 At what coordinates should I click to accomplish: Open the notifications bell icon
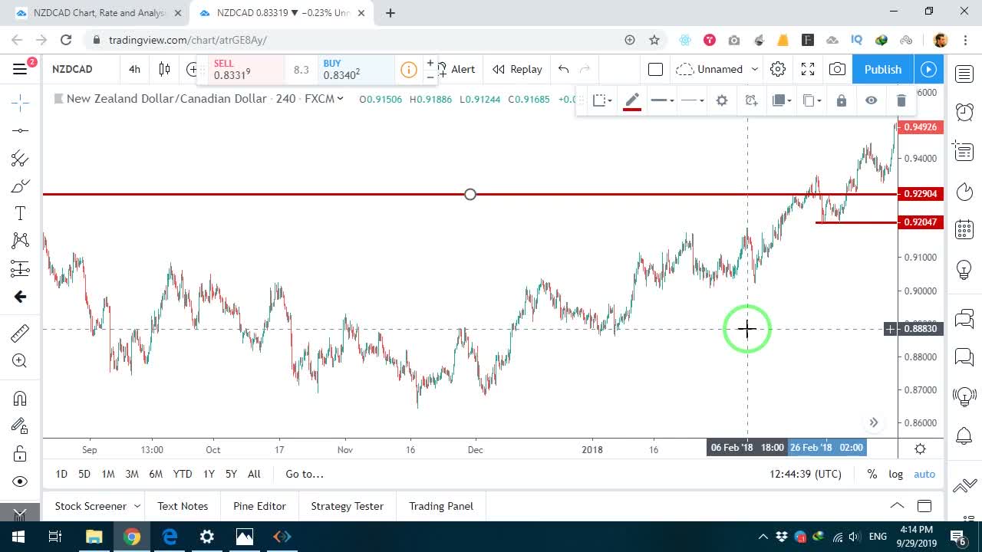tap(964, 436)
